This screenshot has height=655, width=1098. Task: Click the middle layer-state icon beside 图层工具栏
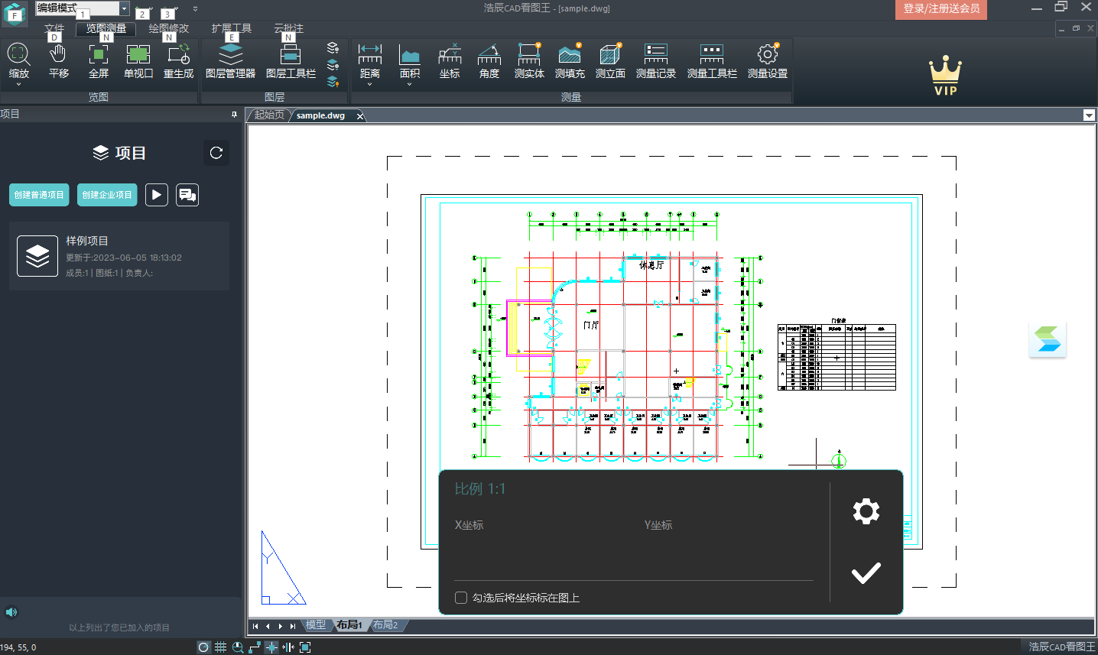click(333, 64)
